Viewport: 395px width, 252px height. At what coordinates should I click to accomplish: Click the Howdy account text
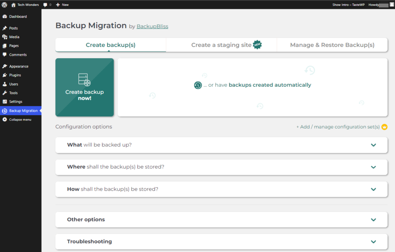click(x=373, y=5)
